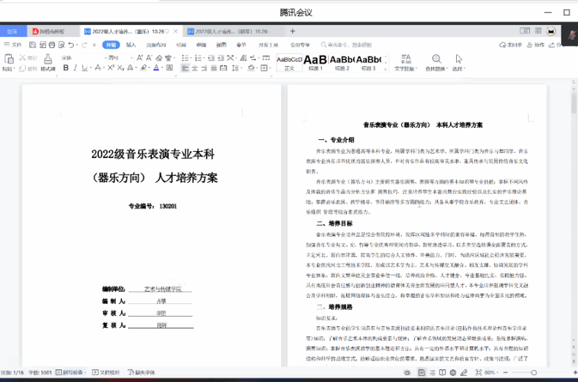Screen dimensions: 578x382
Task: Open the Insert (插入) ribbon tab
Action: click(131, 45)
